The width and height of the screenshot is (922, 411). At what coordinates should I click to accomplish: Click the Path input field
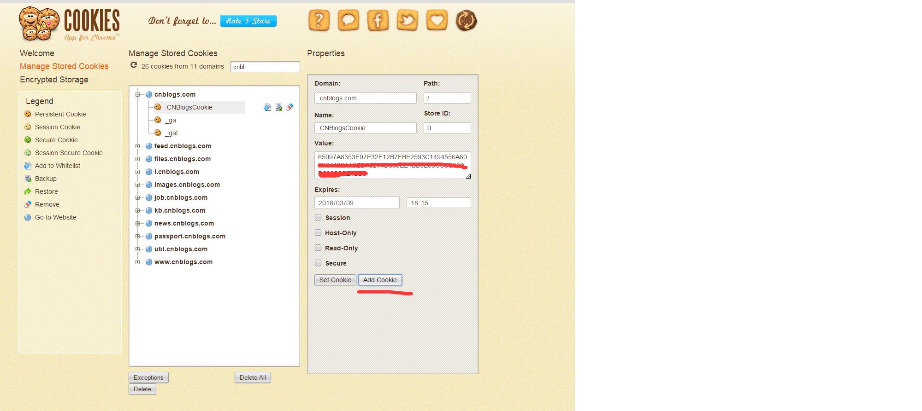click(x=447, y=98)
